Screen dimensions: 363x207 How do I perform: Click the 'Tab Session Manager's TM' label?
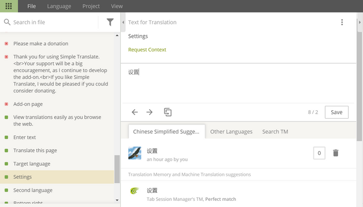click(x=175, y=199)
